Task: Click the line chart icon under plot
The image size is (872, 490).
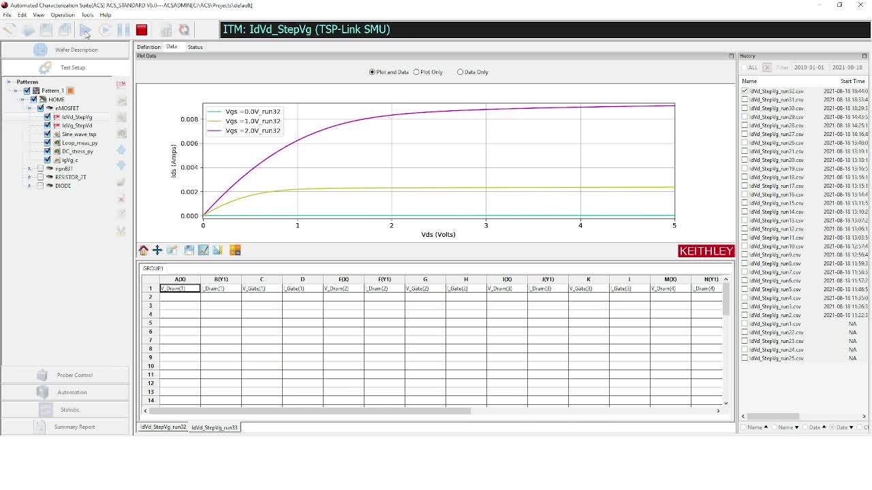Action: [203, 250]
